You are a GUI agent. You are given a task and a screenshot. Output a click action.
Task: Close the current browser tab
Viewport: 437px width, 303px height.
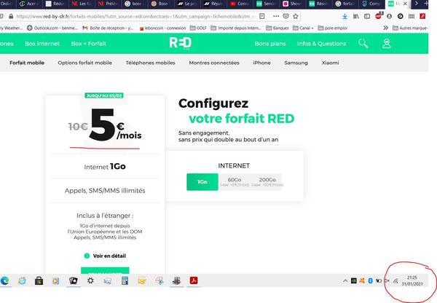tap(405, 4)
